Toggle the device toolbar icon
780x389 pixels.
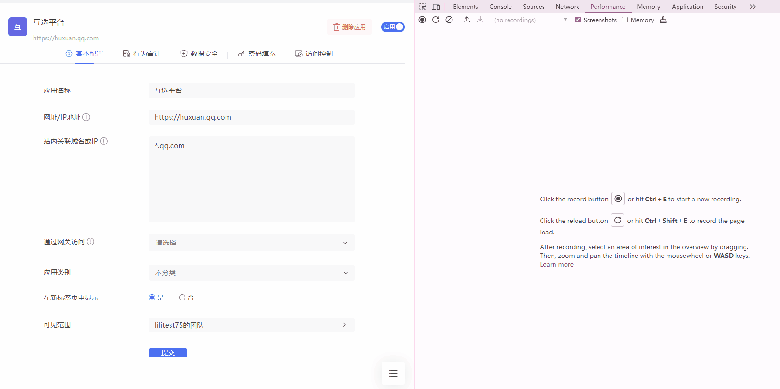pyautogui.click(x=436, y=7)
